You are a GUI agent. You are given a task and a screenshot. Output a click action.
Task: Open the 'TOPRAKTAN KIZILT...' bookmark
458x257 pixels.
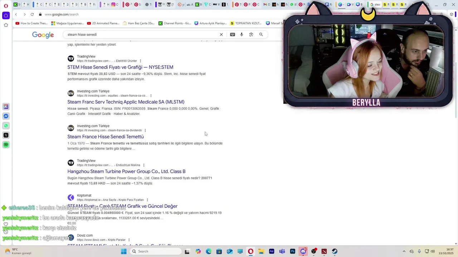tap(246, 23)
